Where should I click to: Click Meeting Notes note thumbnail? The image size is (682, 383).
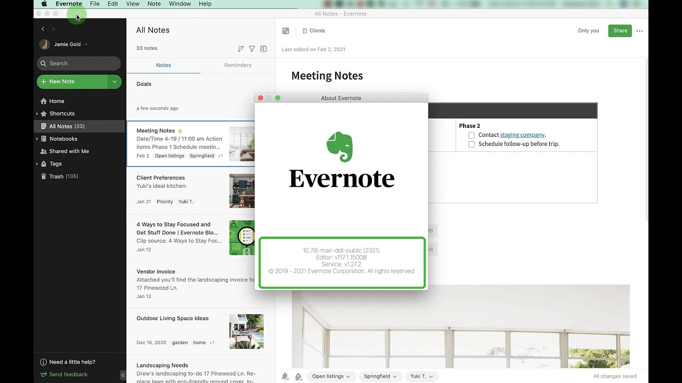242,144
